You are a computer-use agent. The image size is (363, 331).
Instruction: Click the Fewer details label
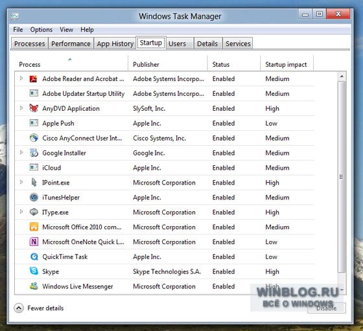tap(45, 308)
